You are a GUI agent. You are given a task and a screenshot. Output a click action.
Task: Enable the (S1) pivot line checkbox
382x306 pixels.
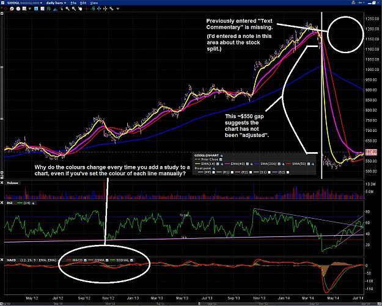click(x=269, y=172)
